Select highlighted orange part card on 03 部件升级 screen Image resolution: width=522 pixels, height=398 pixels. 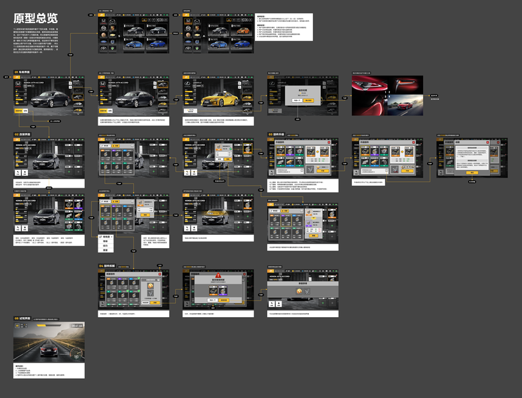(281, 151)
